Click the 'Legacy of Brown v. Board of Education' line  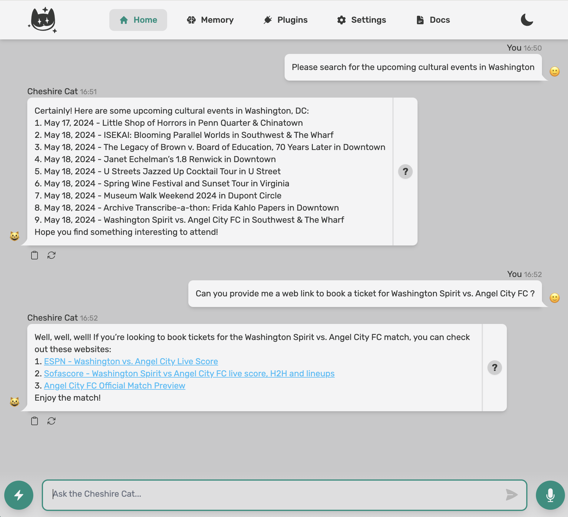tap(210, 147)
